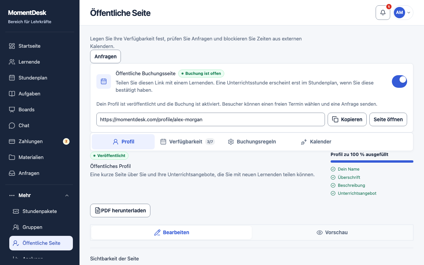The image size is (424, 265).
Task: Open the AM user account dropdown
Action: [403, 13]
